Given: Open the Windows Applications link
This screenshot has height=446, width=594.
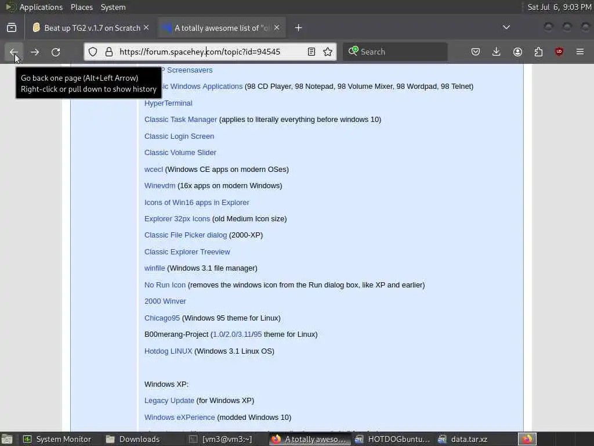Looking at the screenshot, I should click(202, 87).
